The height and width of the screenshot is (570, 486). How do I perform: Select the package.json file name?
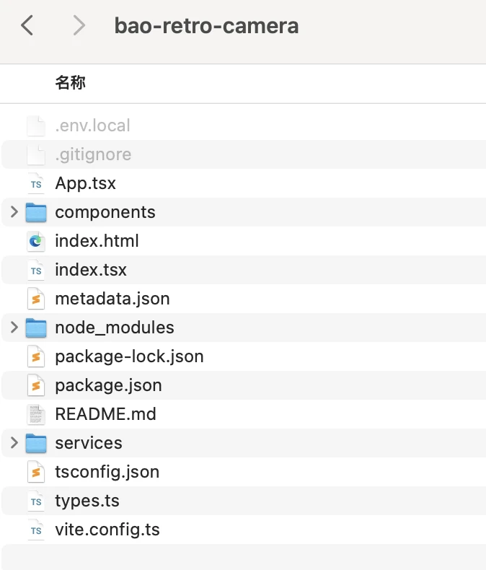(x=109, y=385)
